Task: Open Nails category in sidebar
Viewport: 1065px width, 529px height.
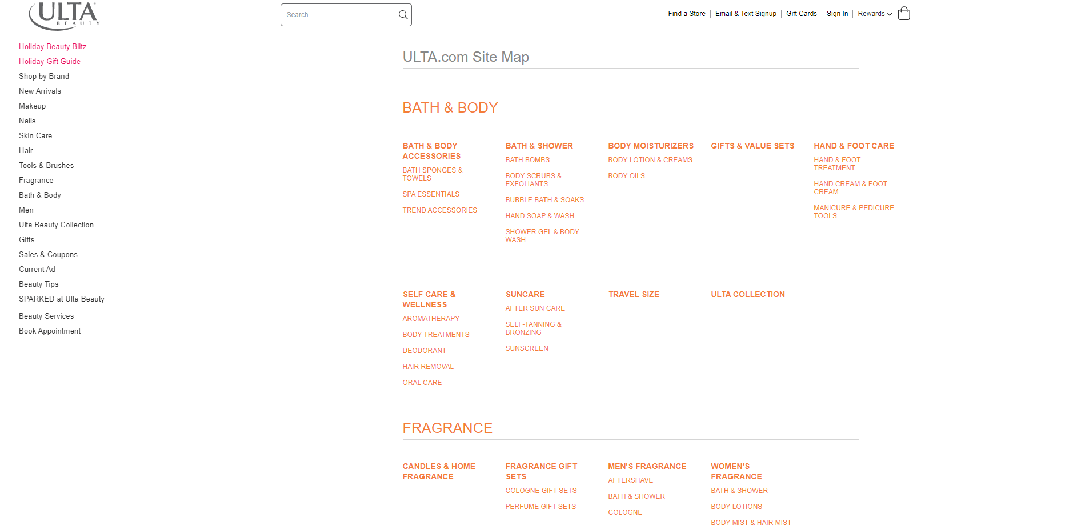Action: [27, 121]
